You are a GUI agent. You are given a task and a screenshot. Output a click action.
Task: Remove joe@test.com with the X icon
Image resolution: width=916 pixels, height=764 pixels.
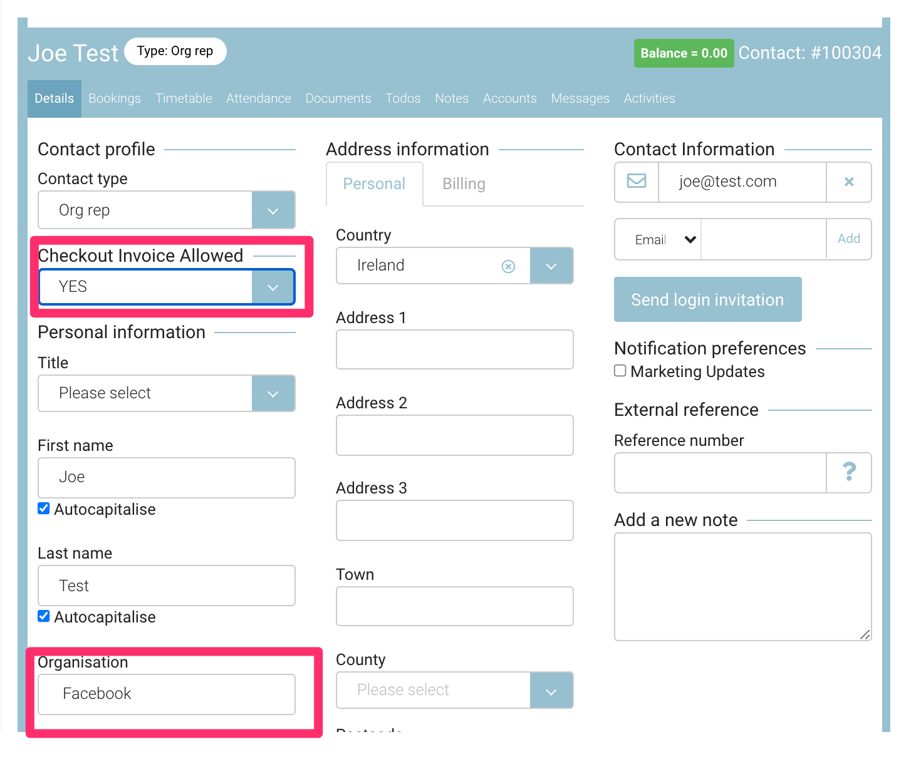(849, 182)
